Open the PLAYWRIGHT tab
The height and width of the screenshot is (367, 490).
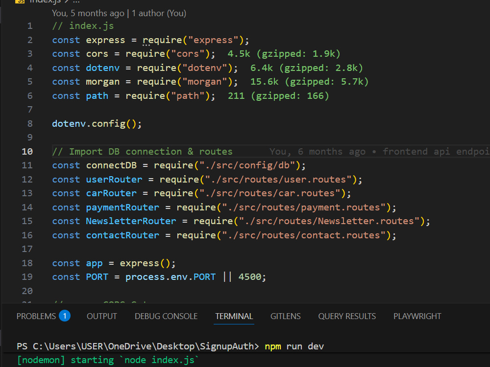[417, 316]
